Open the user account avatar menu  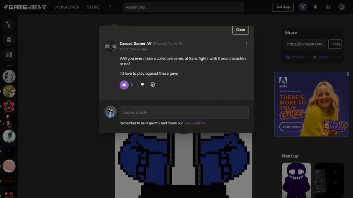tap(342, 7)
